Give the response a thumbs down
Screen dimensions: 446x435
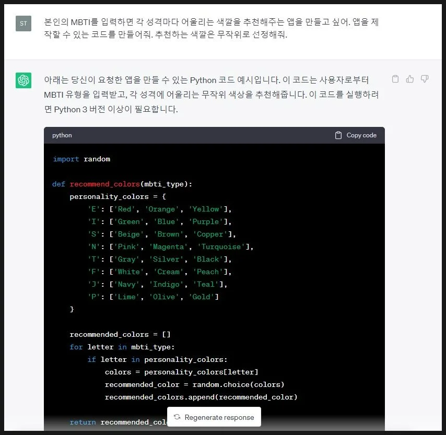click(x=425, y=79)
